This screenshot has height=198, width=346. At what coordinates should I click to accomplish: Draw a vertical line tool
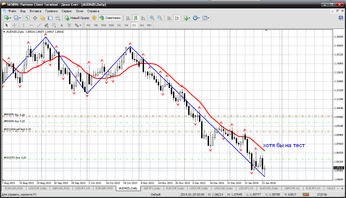24,25
